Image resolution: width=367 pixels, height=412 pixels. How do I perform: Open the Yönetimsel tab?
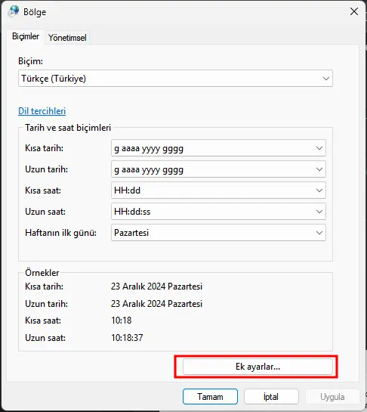67,38
